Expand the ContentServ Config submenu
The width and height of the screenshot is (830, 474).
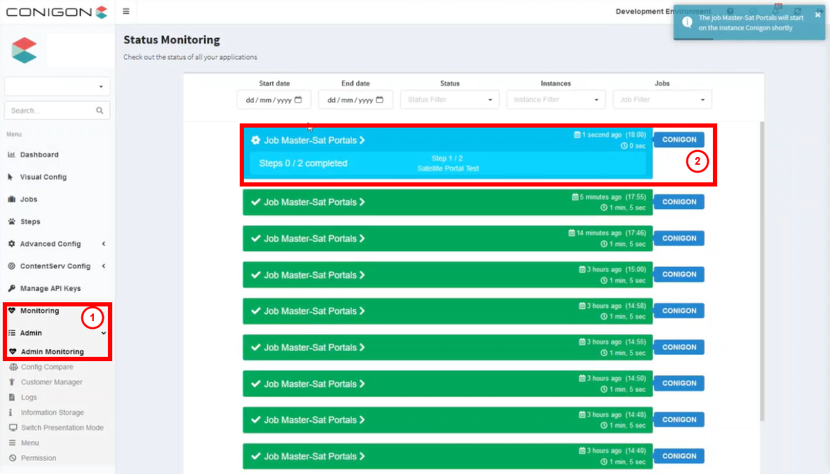click(x=104, y=266)
